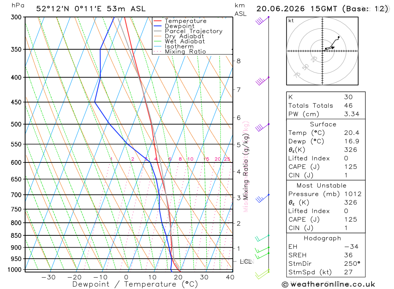Screen dimensions: 394x289
Task: Click the K index value 30
Action: click(348, 97)
